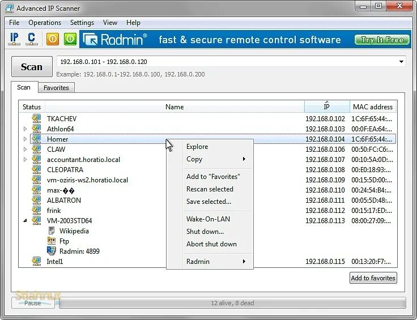
Task: Click the scan progress bar showing 12 alive
Action: pos(232,303)
